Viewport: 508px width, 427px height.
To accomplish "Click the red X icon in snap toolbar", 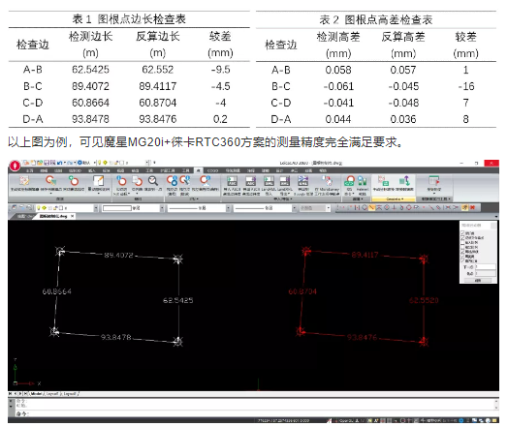I will pos(472,207).
